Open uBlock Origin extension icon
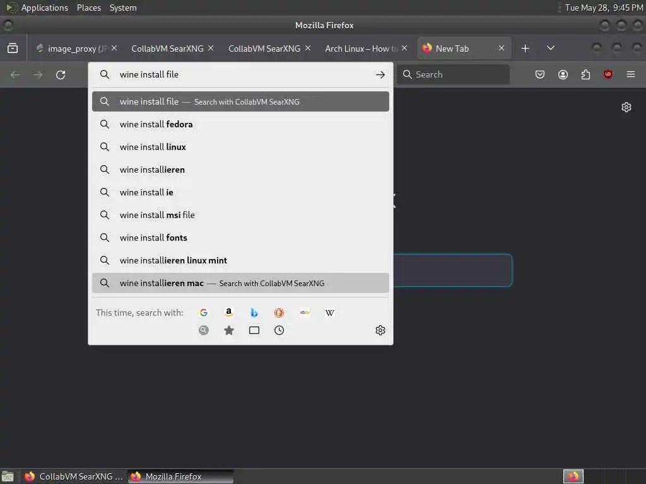Image resolution: width=646 pixels, height=484 pixels. pyautogui.click(x=608, y=74)
